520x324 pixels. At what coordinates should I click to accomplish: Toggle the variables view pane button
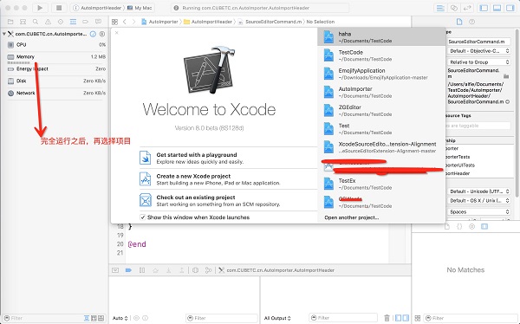pyautogui.click(x=399, y=318)
